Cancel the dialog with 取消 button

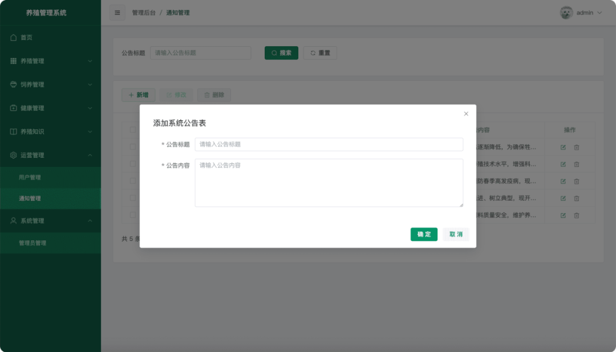click(456, 234)
